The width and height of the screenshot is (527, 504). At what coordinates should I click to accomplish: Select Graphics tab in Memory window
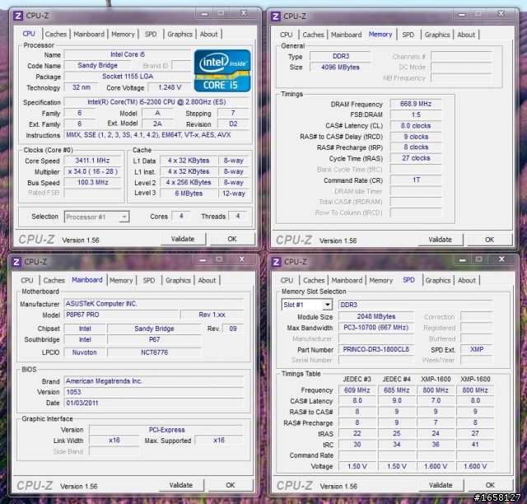(437, 35)
